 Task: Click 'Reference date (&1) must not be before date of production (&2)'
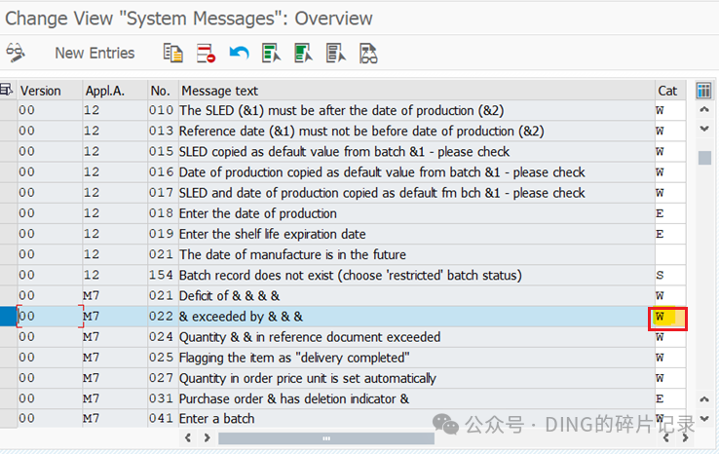(x=361, y=132)
